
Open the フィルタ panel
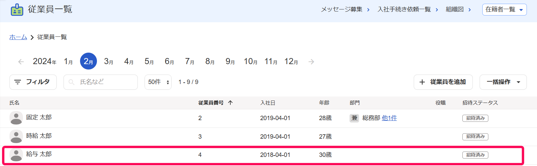[33, 82]
